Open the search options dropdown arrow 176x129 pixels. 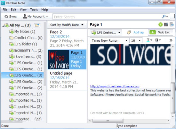(167, 17)
